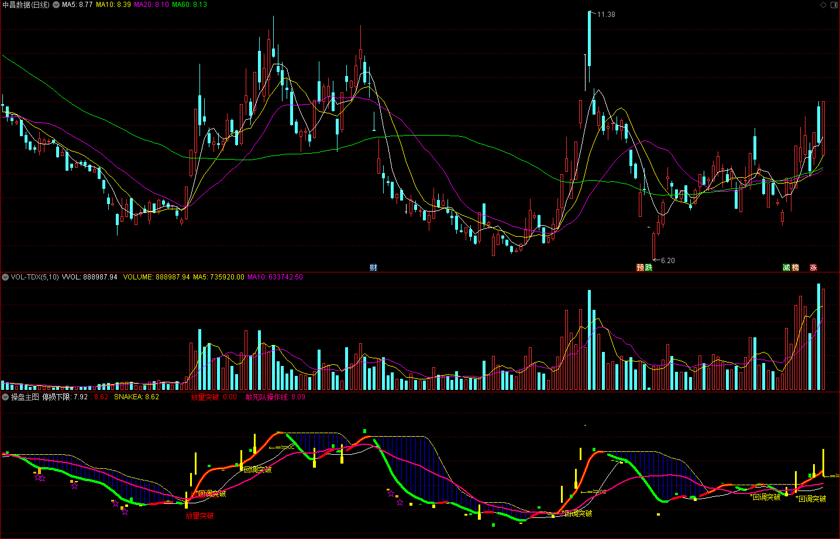Select the MA60: 8.13 label
Viewport: 840px width, 539px height.
click(190, 5)
